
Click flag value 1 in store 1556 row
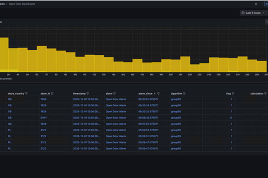[232, 99]
